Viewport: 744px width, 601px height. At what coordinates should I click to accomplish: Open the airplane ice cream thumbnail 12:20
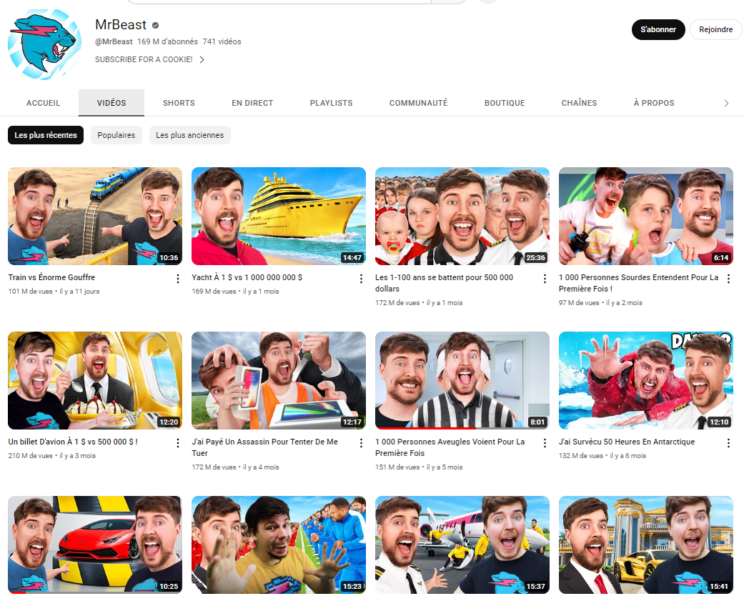pos(95,380)
